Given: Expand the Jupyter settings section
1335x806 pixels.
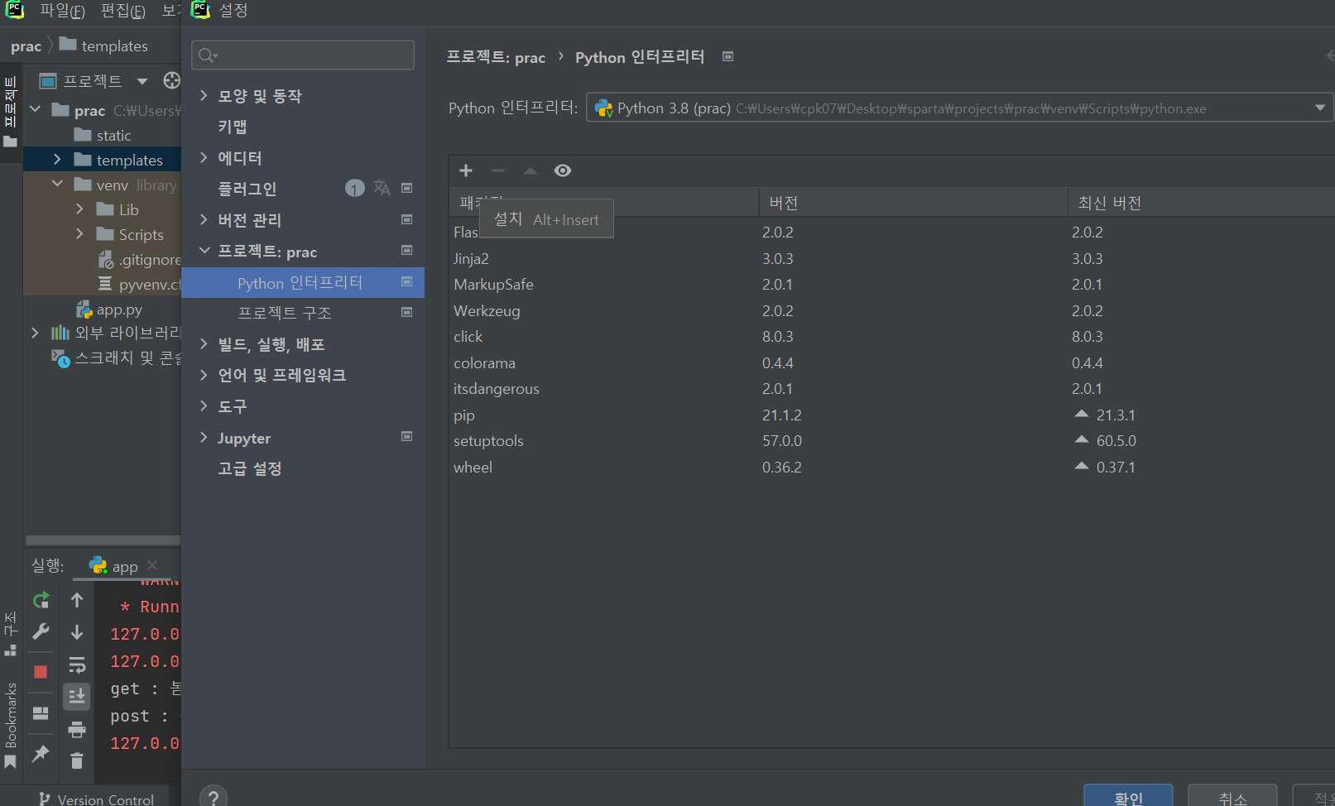Looking at the screenshot, I should tap(204, 437).
